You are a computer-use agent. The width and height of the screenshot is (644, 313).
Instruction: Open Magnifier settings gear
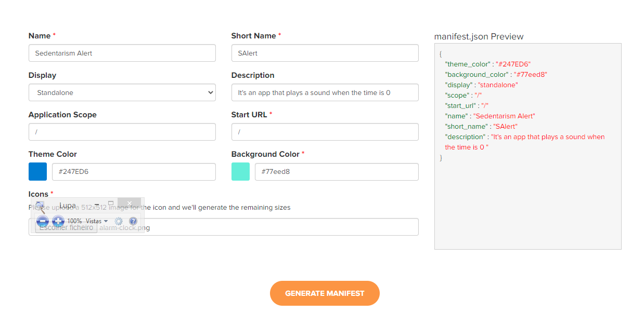[119, 221]
